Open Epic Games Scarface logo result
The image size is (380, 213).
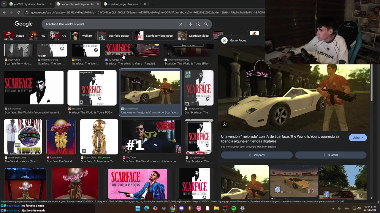coord(34,88)
